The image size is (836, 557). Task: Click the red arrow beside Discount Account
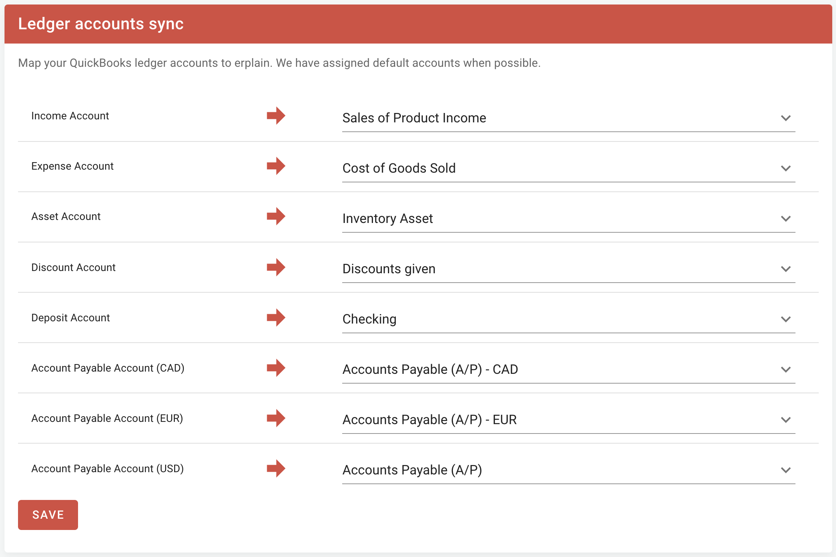coord(276,267)
